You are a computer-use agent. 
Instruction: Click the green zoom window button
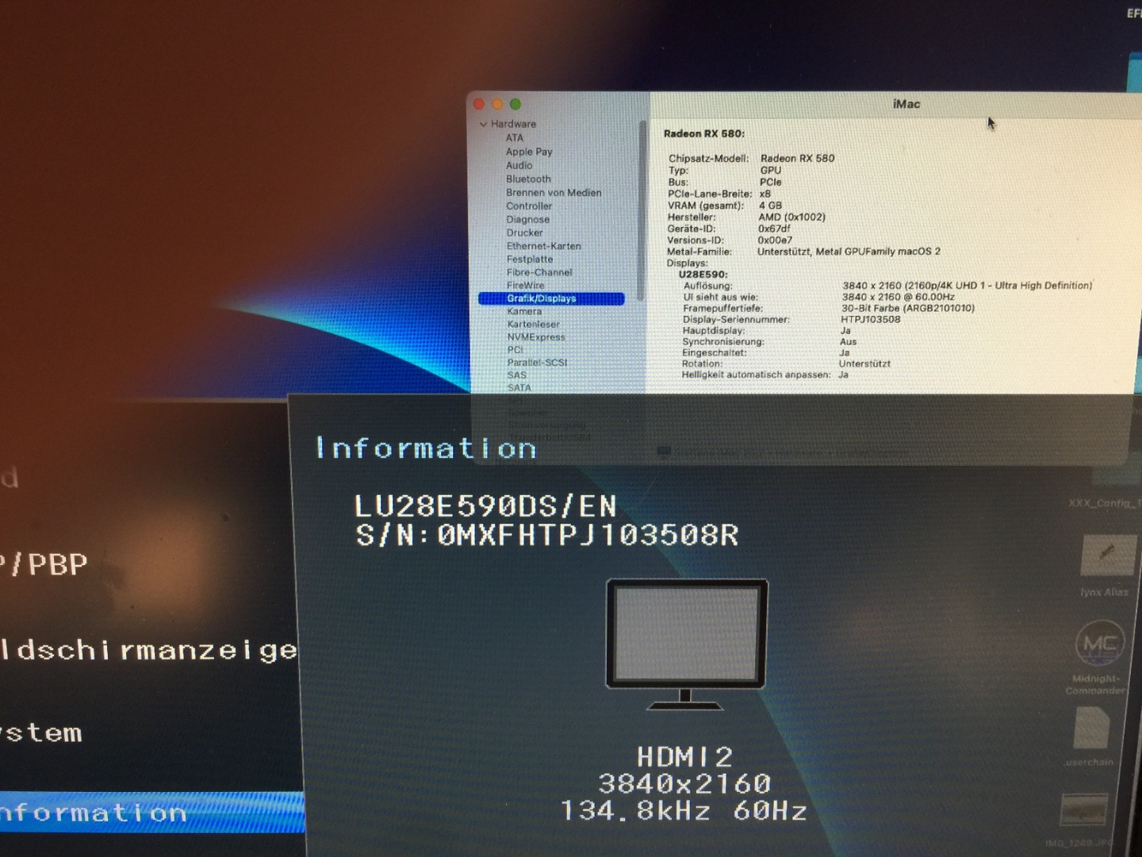[515, 104]
